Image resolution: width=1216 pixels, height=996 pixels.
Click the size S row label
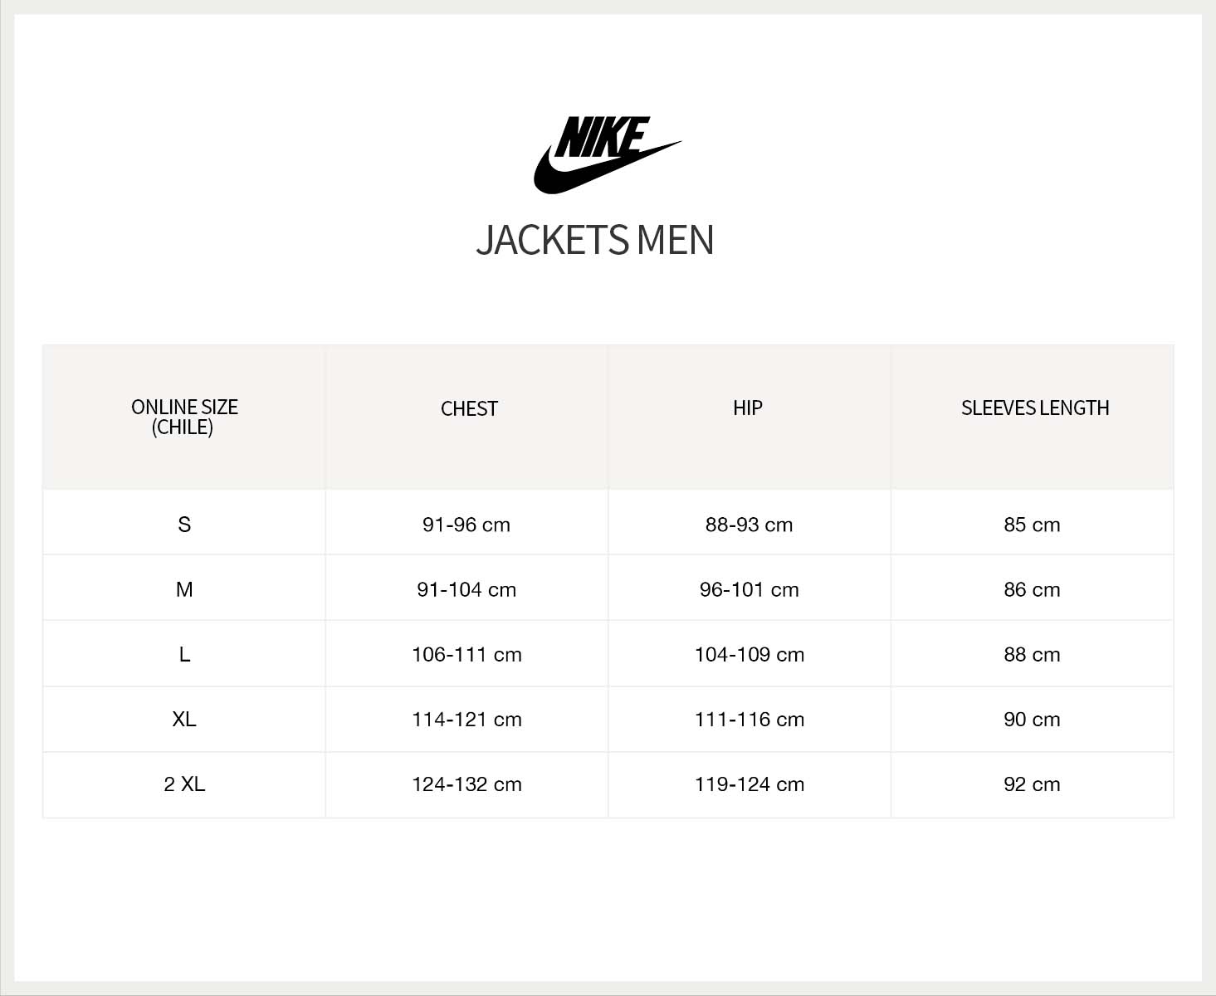tap(184, 525)
